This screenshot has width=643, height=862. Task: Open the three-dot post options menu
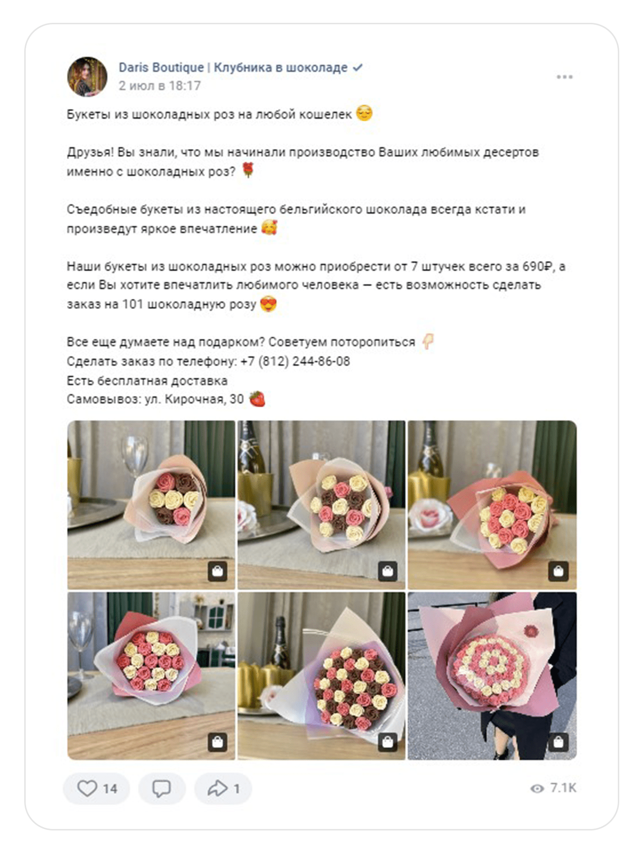(x=565, y=77)
